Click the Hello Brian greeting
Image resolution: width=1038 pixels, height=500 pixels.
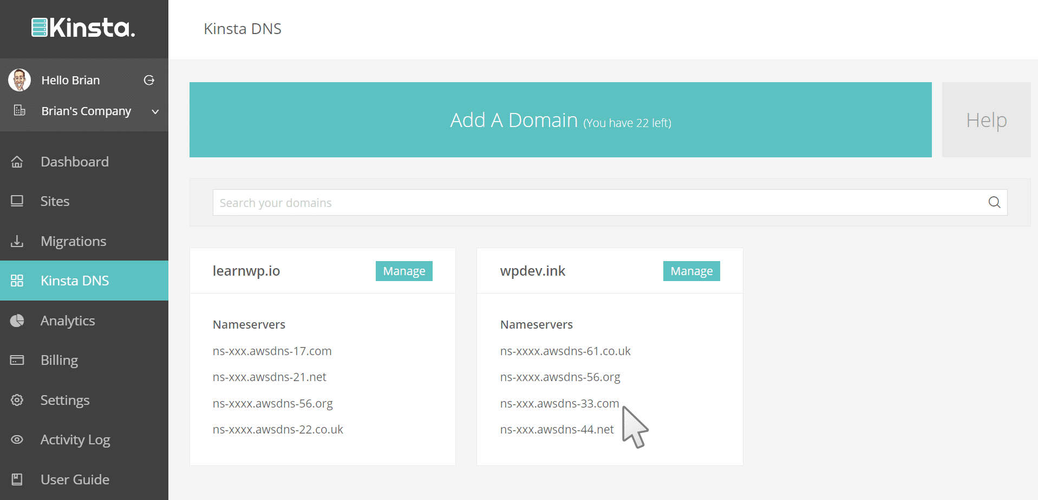point(70,80)
